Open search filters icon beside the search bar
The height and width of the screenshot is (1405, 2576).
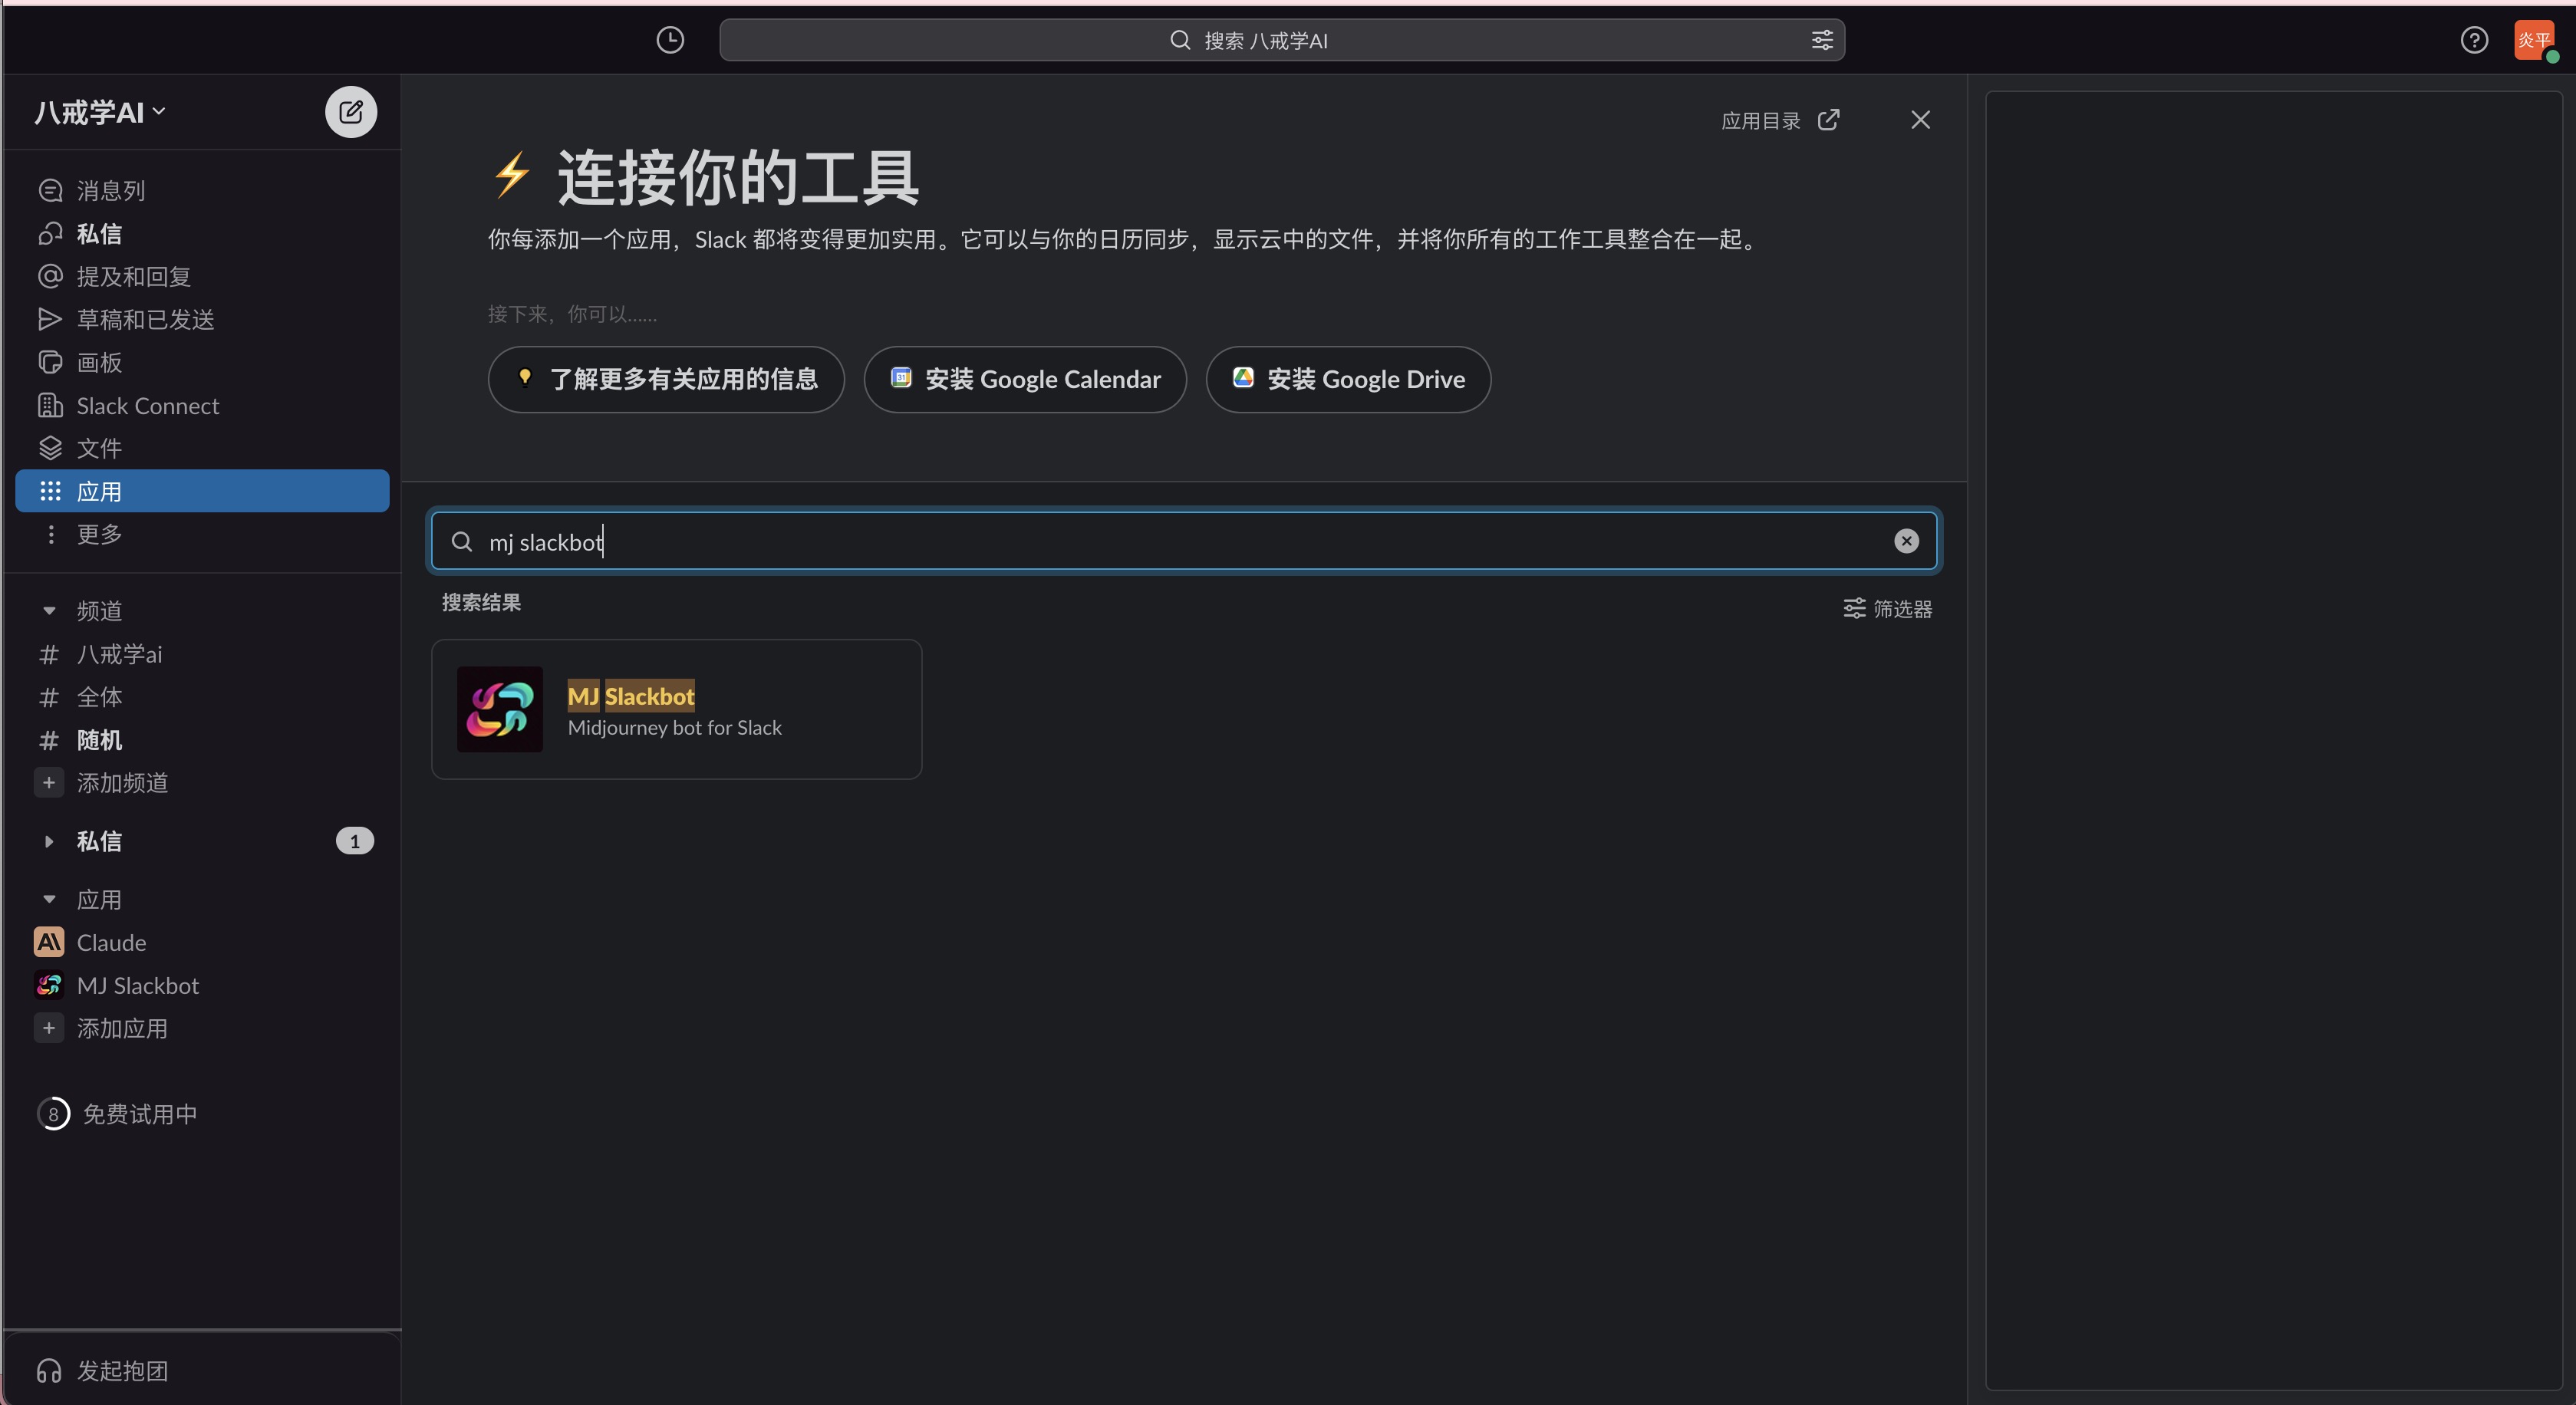(x=1821, y=40)
